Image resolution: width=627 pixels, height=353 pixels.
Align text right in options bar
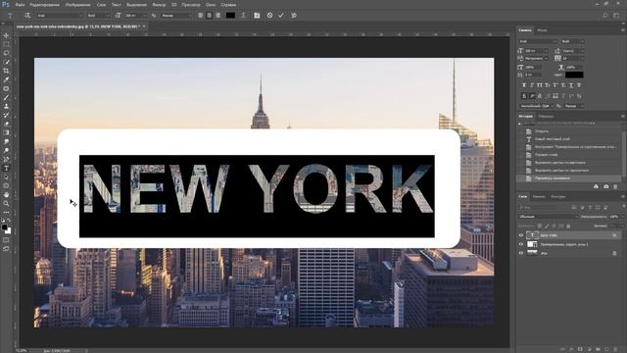[217, 16]
